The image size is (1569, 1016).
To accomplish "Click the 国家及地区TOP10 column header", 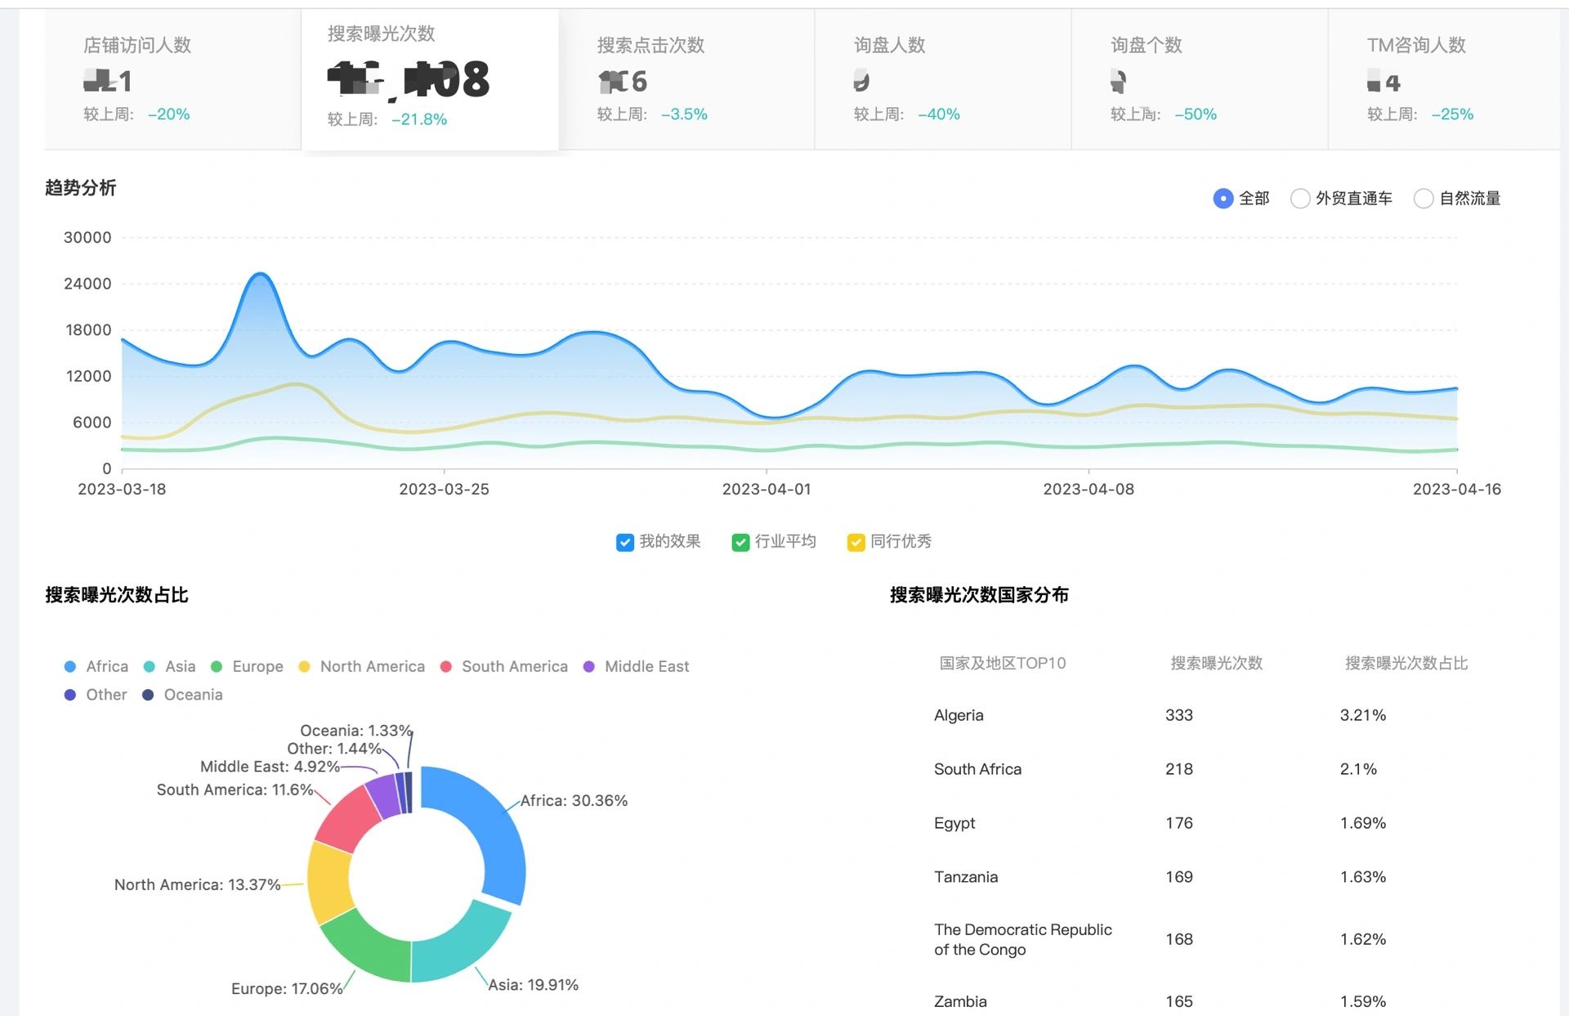I will 1003,664.
